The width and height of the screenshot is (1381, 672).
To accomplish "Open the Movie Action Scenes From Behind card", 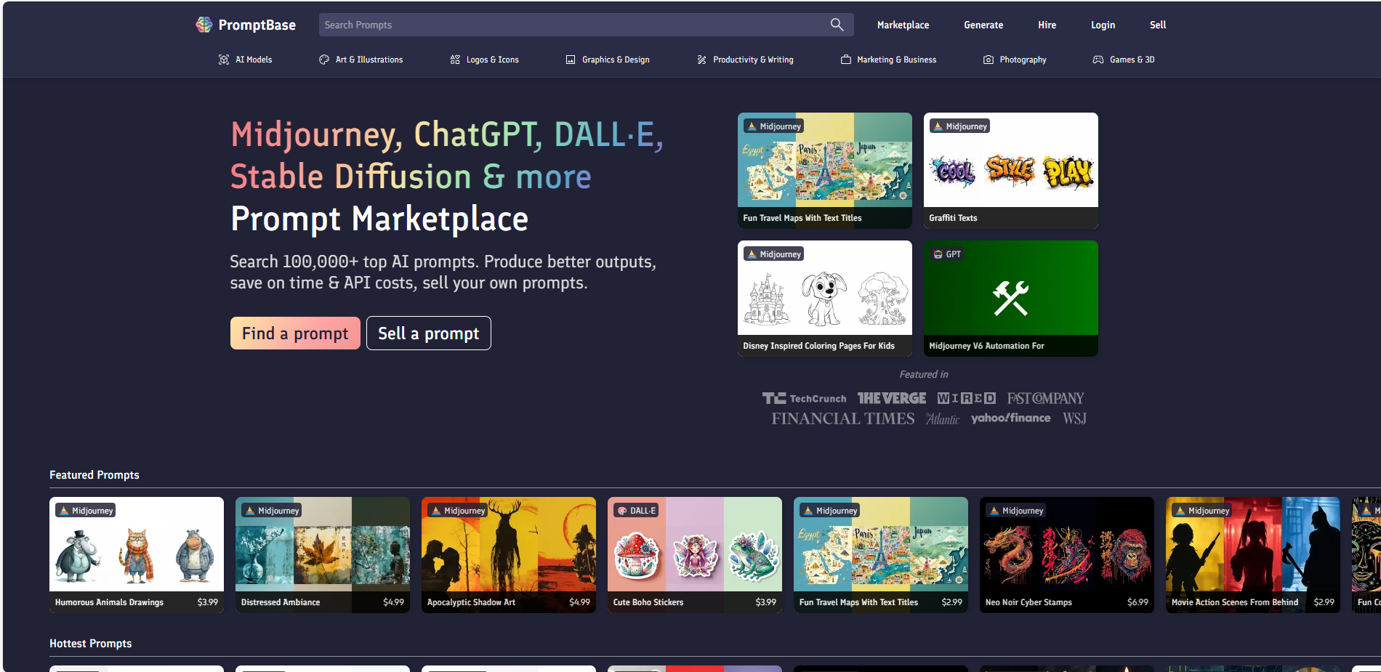I will [1253, 555].
